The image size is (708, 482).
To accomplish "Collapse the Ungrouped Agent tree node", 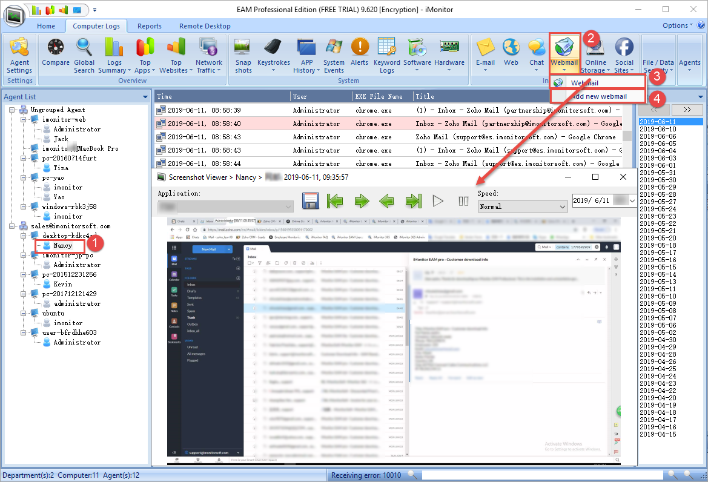I will click(12, 110).
